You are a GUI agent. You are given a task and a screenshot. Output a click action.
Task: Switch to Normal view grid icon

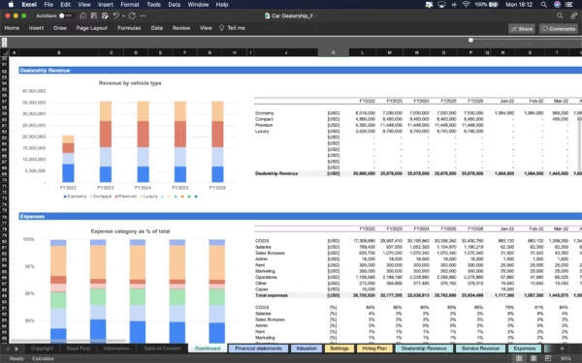click(x=519, y=358)
